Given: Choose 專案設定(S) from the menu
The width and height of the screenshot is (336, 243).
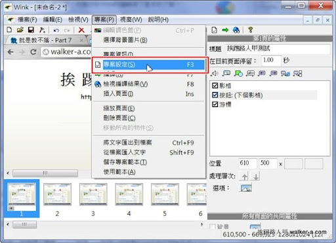Looking at the screenshot, I should (x=149, y=64).
